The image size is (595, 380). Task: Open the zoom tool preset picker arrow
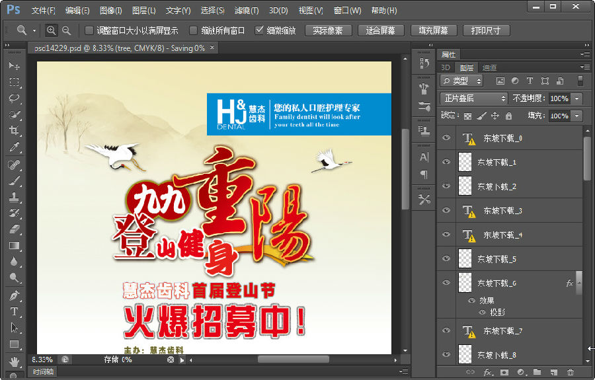34,30
